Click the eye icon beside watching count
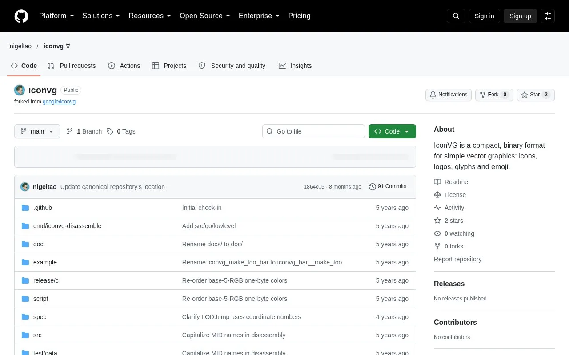Screen dimensions: 569x355 click(x=437, y=233)
